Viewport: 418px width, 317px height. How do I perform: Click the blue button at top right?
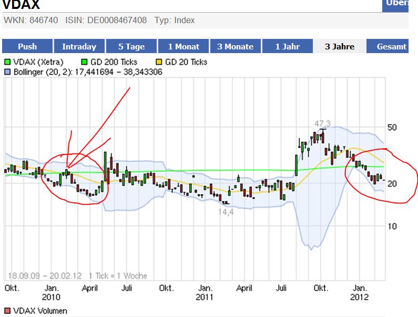[x=395, y=5]
